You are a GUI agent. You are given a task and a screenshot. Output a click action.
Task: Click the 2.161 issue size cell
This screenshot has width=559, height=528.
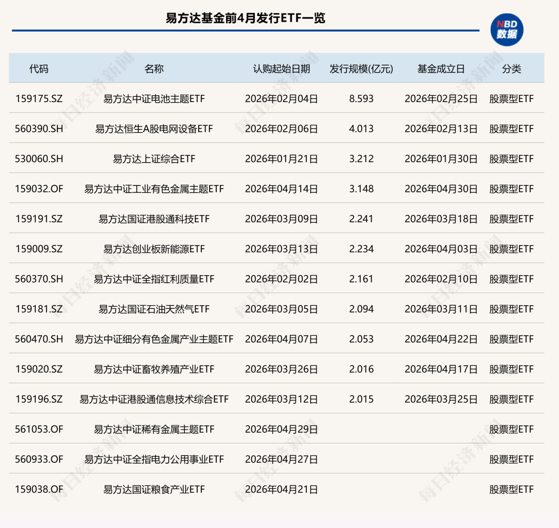click(x=361, y=279)
